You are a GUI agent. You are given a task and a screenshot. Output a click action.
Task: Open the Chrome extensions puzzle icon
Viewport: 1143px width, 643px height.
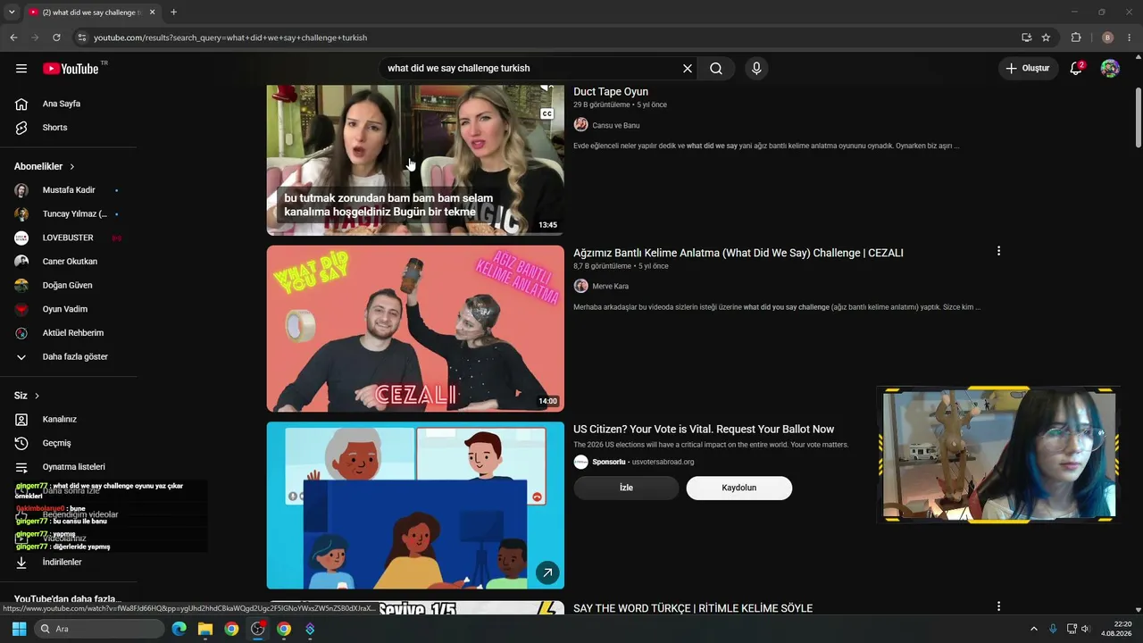click(1076, 38)
